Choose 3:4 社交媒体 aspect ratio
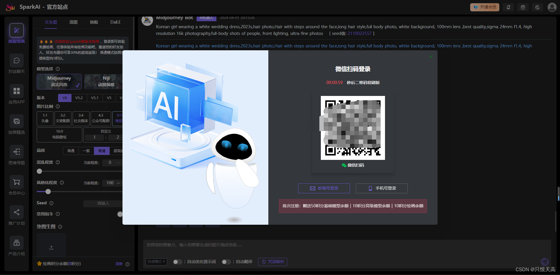560x275 pixels. coord(81,119)
